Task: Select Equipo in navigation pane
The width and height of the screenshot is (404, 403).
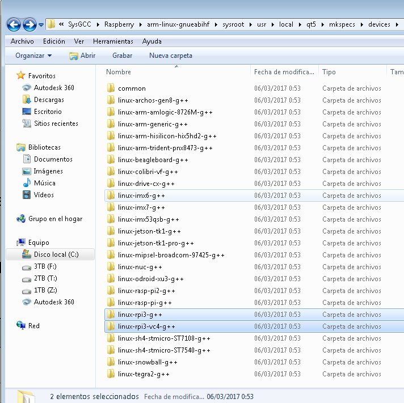Action: [39, 242]
